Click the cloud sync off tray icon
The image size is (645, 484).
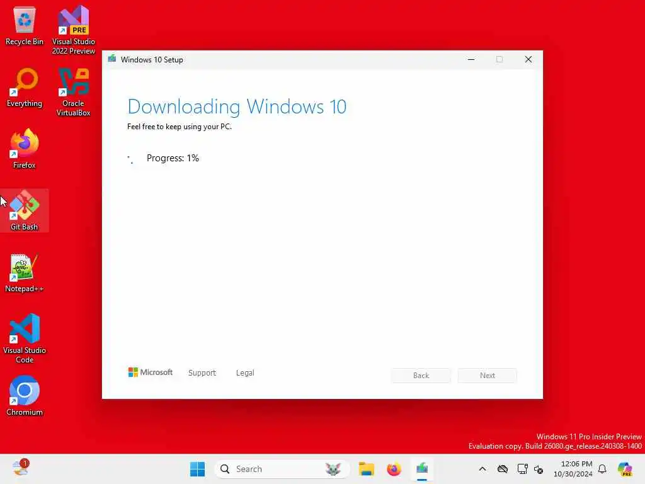click(x=502, y=469)
